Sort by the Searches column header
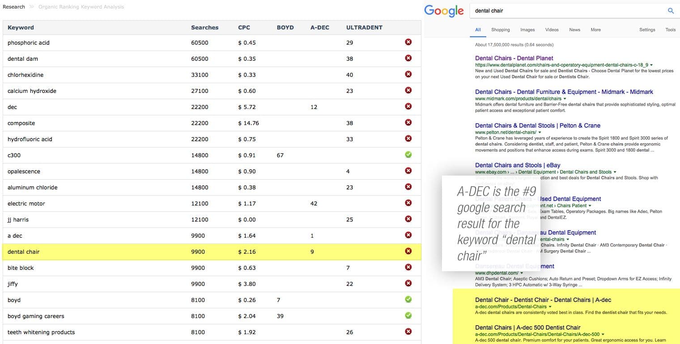The width and height of the screenshot is (680, 344). point(204,27)
